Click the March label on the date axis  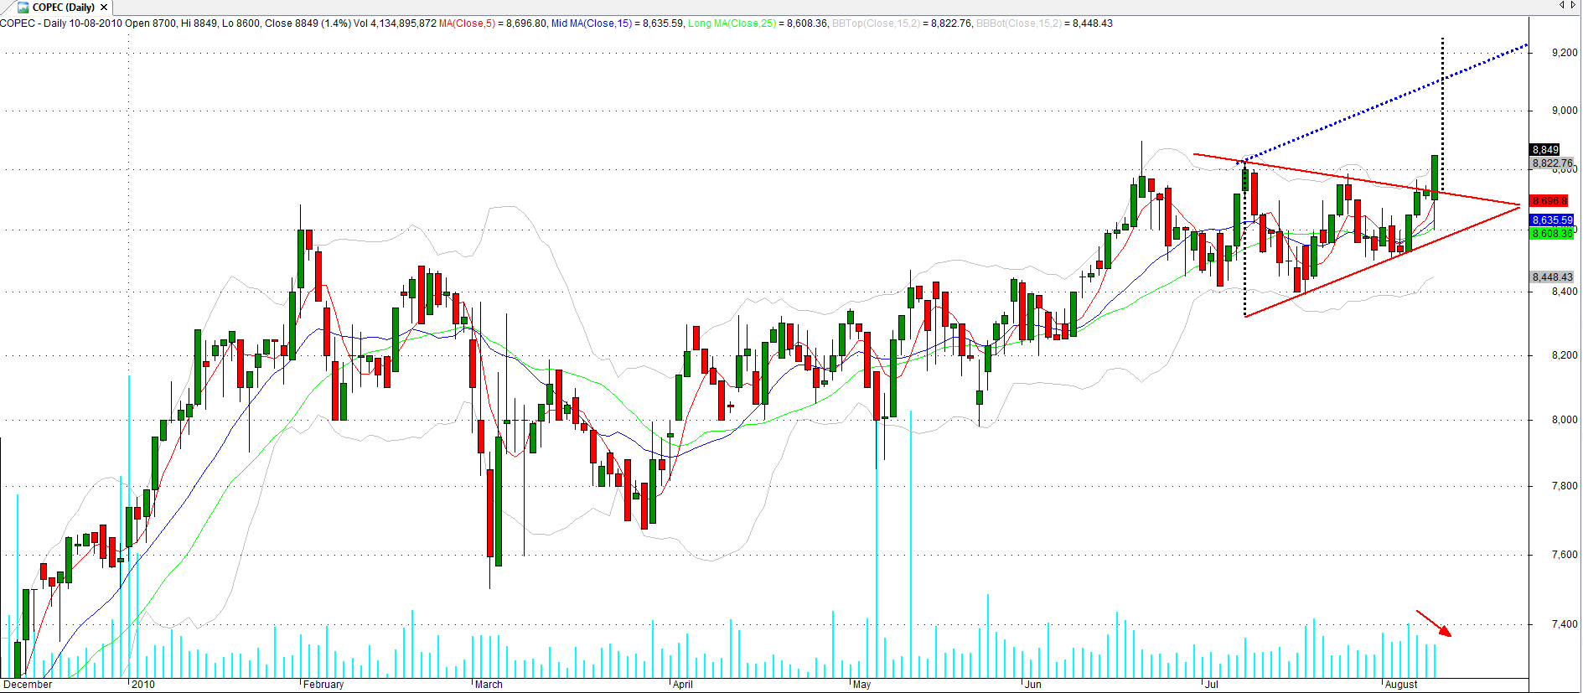489,685
